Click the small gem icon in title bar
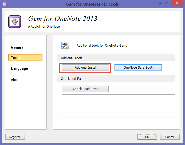 coord(5,4)
